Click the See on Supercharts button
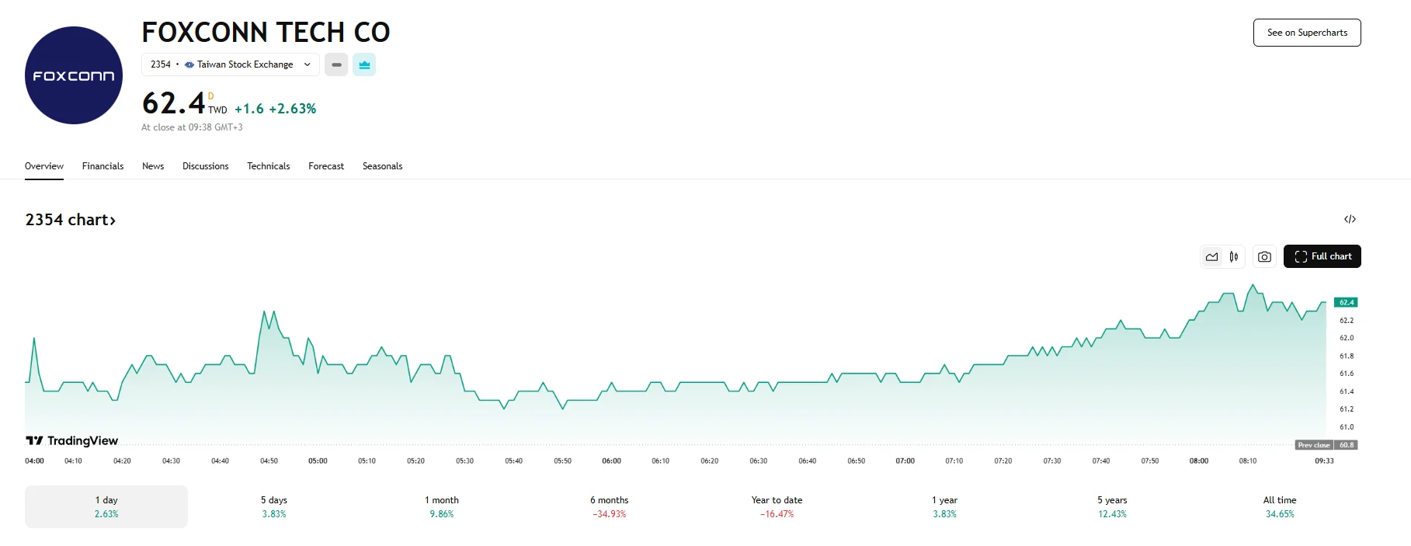Viewport: 1411px width, 546px height. (x=1306, y=33)
